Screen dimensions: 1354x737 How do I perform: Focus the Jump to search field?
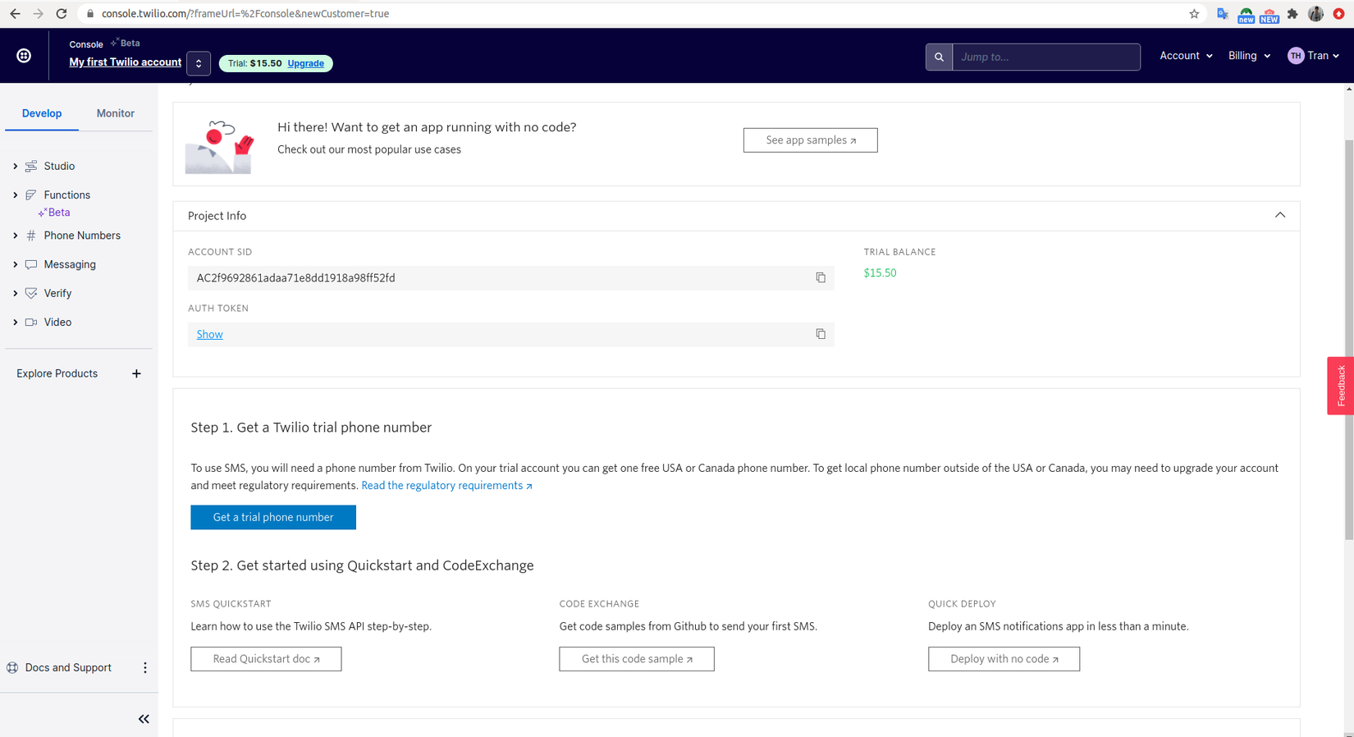[1045, 57]
